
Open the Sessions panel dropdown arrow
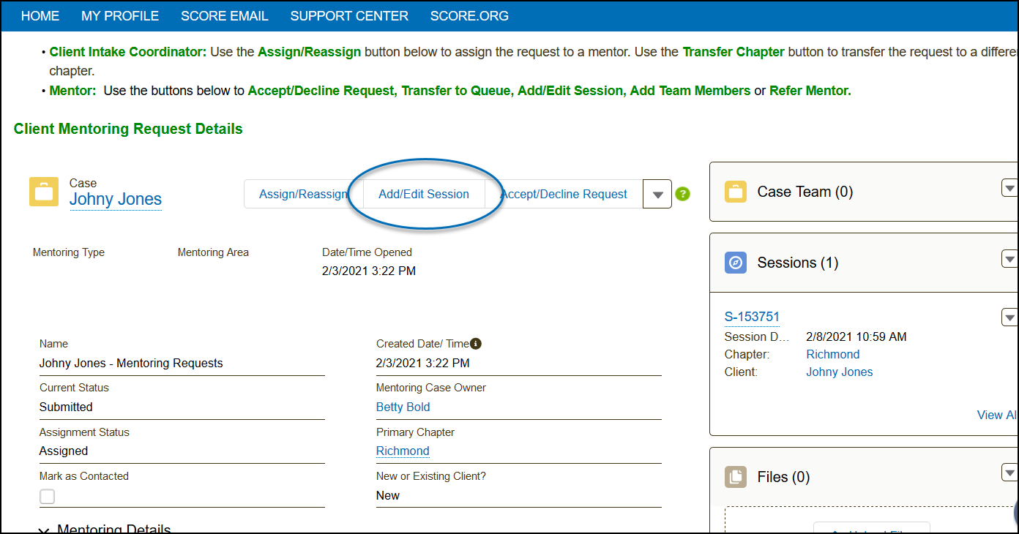(1009, 259)
